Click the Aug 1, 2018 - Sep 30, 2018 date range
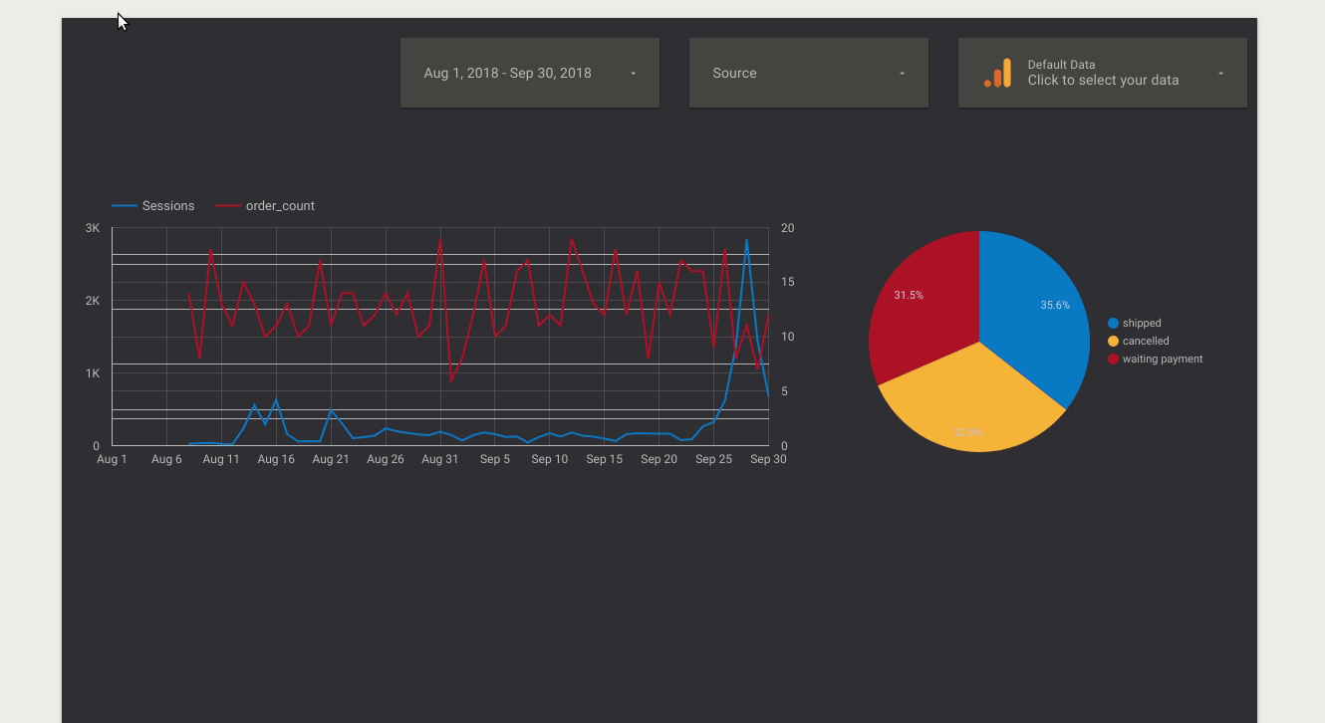Image resolution: width=1325 pixels, height=723 pixels. pyautogui.click(x=507, y=73)
